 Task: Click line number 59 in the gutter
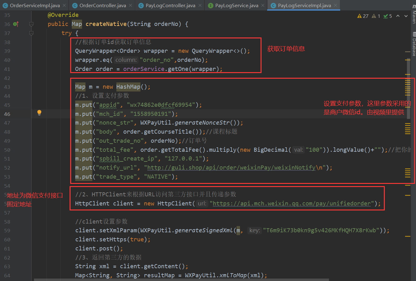(7, 230)
